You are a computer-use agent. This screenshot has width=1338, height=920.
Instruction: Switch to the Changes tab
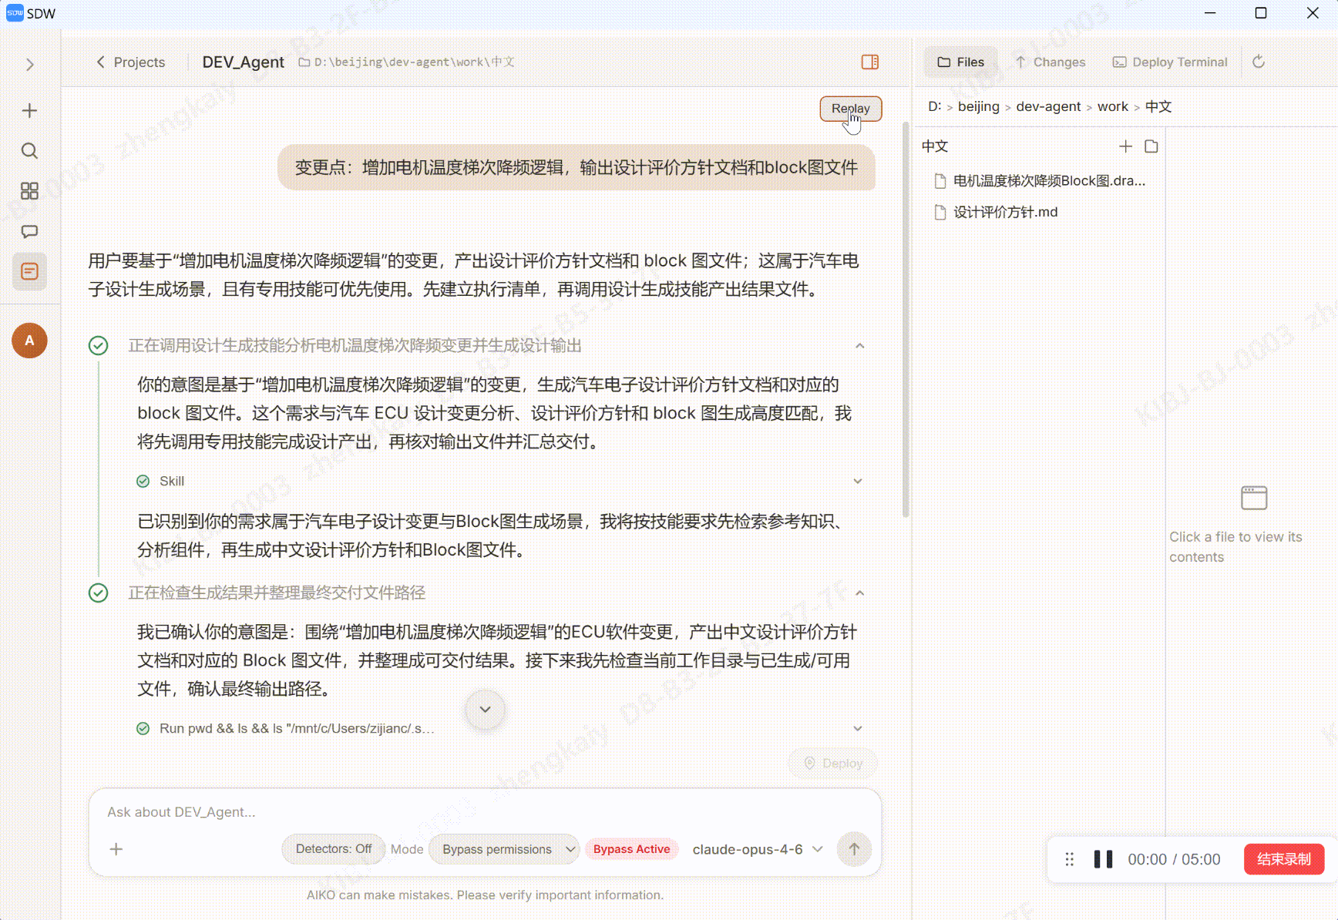1050,62
